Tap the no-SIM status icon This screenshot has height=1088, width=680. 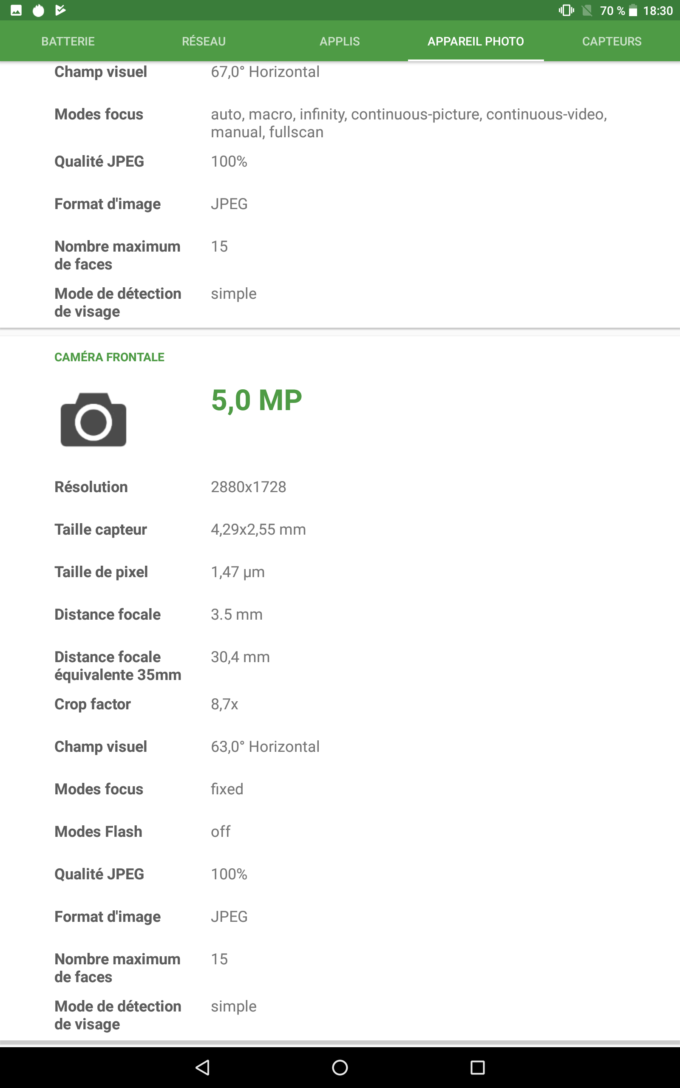(587, 10)
